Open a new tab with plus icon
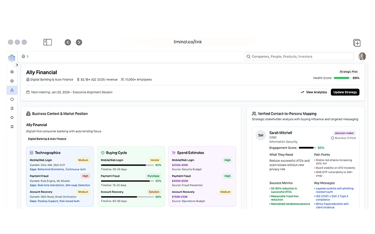 (357, 43)
